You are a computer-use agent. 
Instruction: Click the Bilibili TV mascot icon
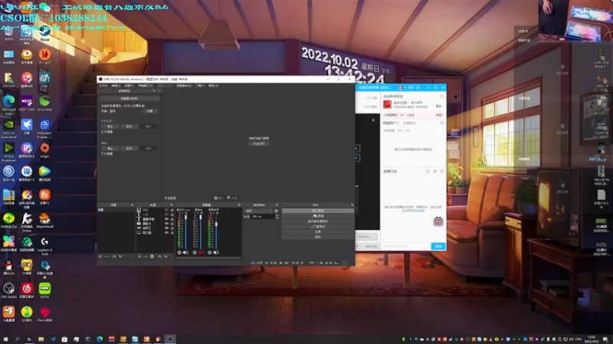pos(438,221)
